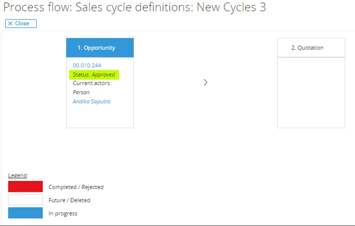
Task: Select the 1. Opportunity stage header
Action: [100, 48]
